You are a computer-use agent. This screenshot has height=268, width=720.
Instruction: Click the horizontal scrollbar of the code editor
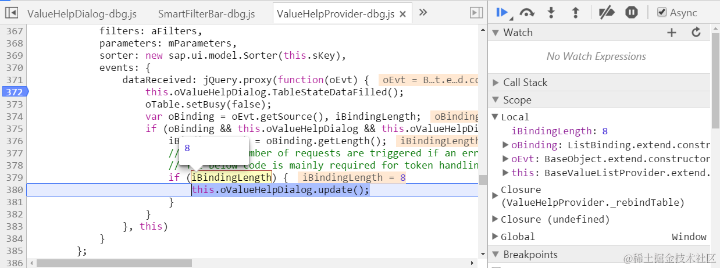click(x=113, y=263)
